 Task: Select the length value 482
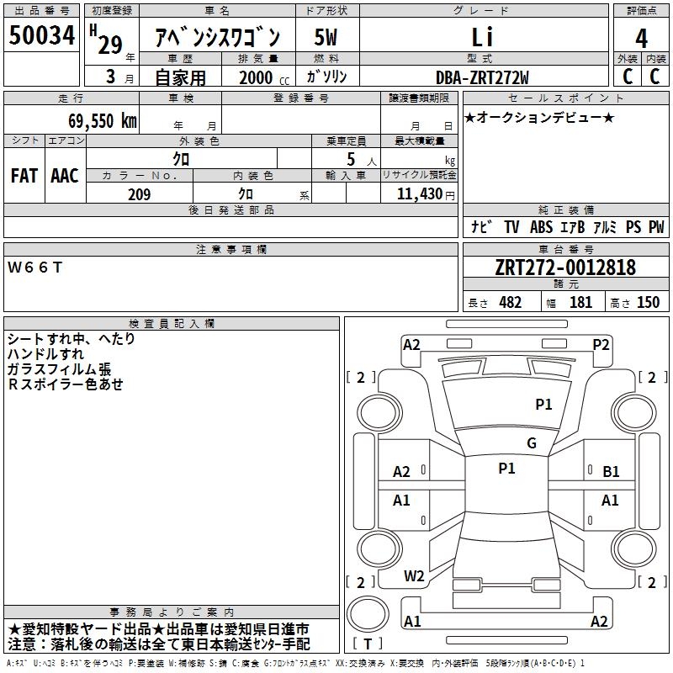pyautogui.click(x=510, y=303)
